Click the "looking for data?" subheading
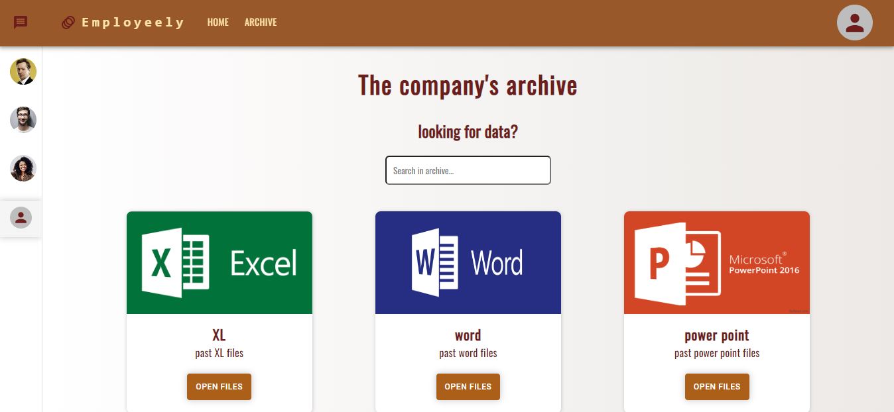The width and height of the screenshot is (894, 412). (468, 131)
